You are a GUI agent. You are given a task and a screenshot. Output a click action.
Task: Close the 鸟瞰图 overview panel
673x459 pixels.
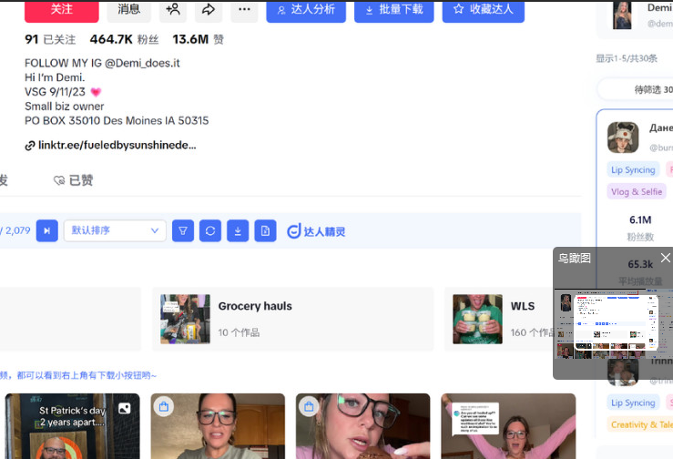666,258
